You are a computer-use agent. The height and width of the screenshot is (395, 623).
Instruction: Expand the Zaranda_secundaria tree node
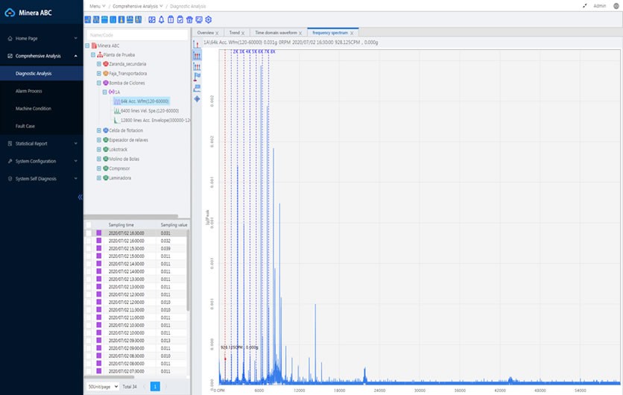(x=99, y=64)
